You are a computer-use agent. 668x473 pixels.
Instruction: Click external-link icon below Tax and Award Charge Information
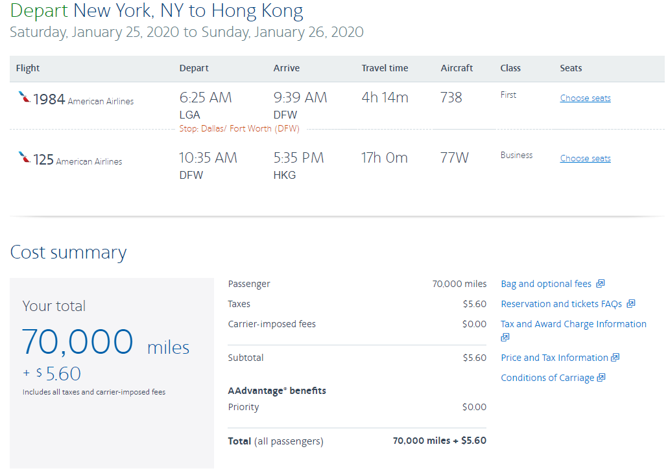point(505,337)
